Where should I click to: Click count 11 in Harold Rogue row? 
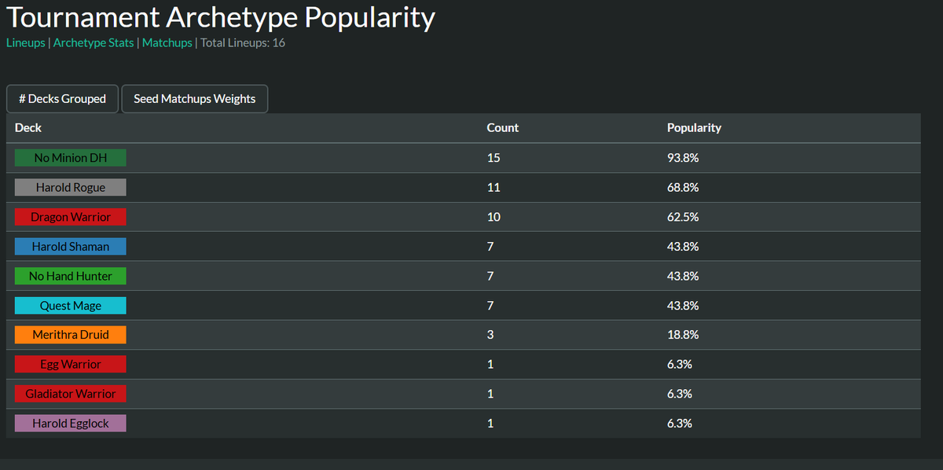point(494,187)
